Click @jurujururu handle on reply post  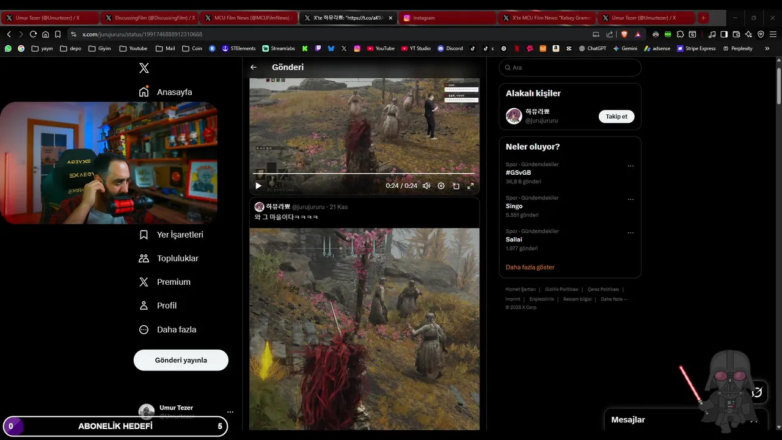(308, 207)
